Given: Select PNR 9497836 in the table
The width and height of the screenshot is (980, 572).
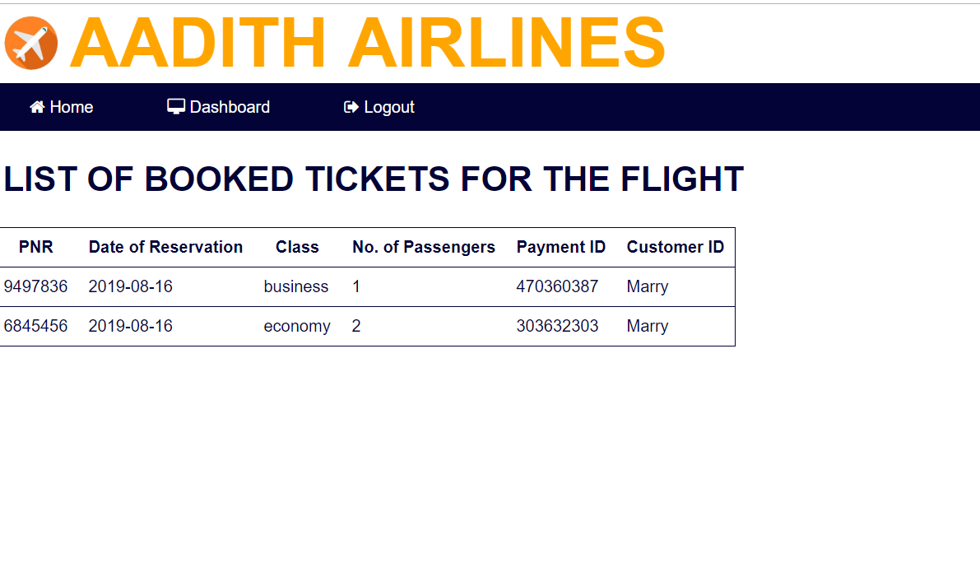Looking at the screenshot, I should (35, 286).
